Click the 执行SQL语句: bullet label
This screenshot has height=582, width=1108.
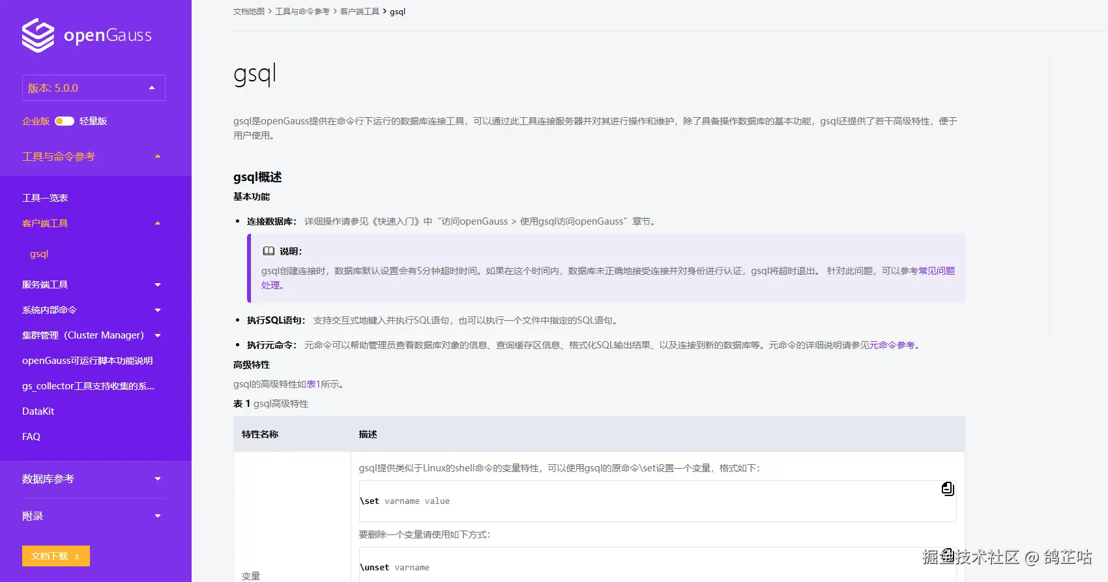276,320
